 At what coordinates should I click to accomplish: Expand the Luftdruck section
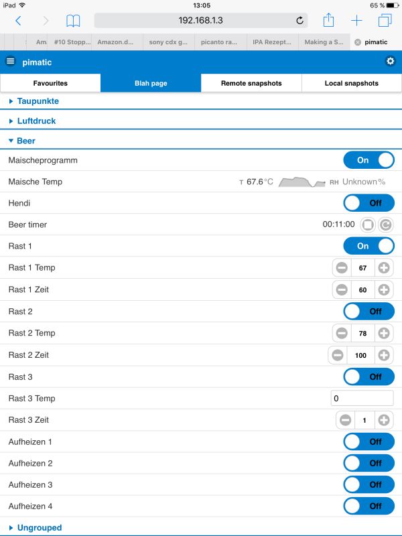click(36, 121)
